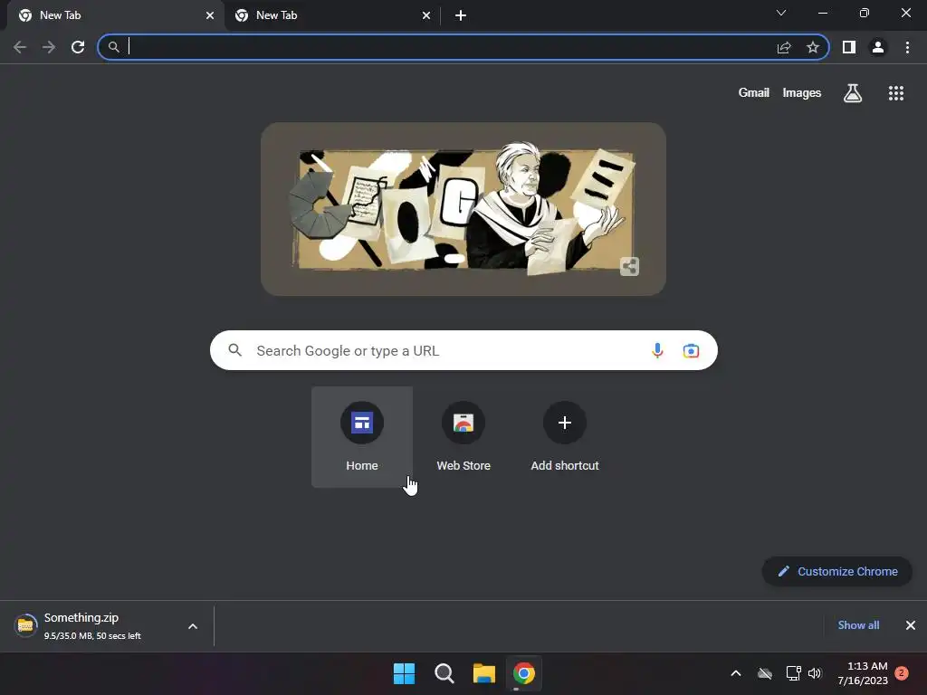Switch to the second New Tab
Screen dimensions: 927x695
click(x=331, y=15)
